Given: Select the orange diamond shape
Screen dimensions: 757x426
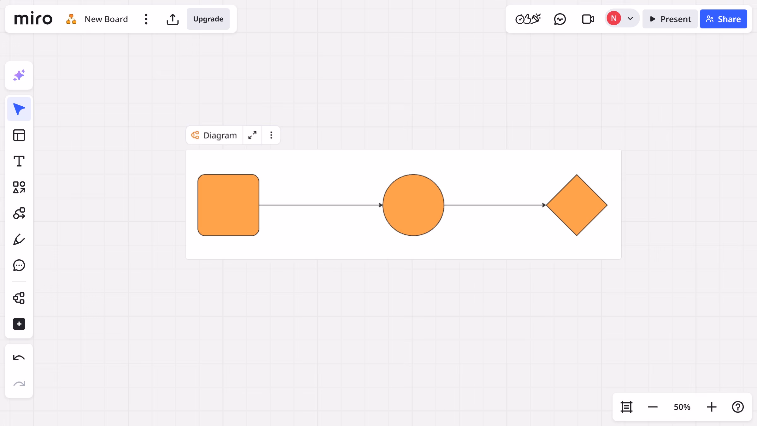Looking at the screenshot, I should tap(577, 205).
